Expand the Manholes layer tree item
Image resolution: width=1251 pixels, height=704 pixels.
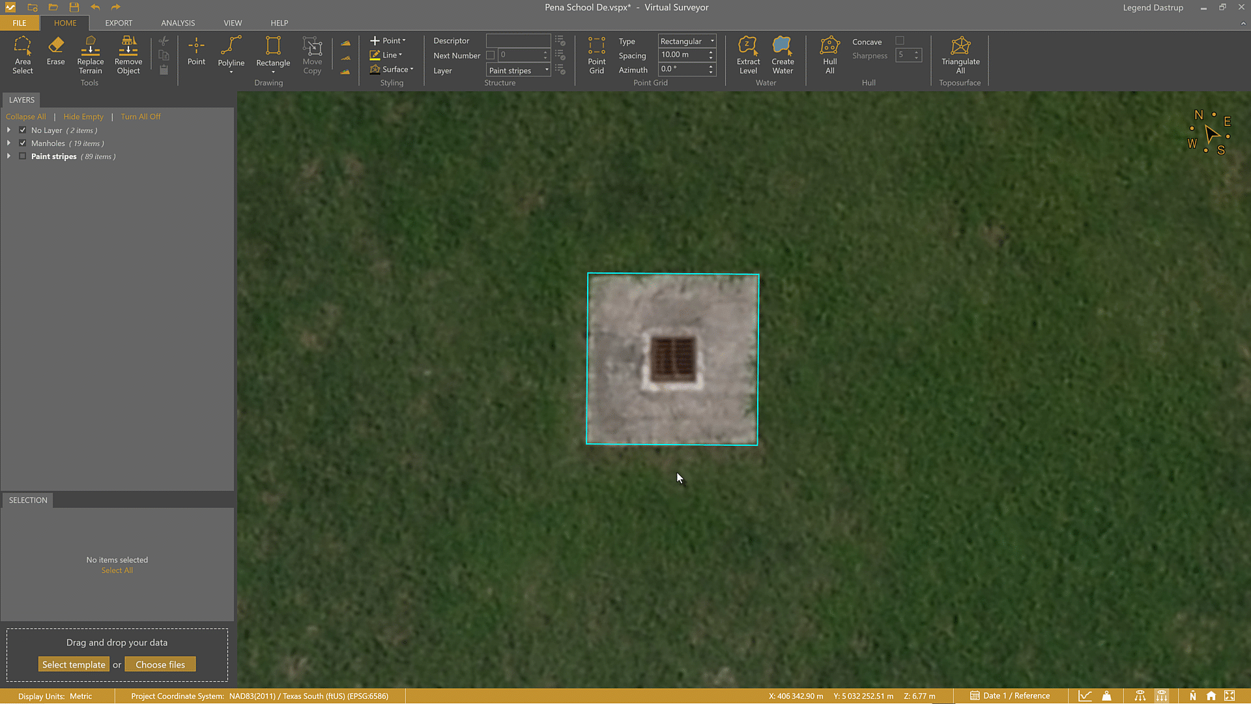point(8,143)
